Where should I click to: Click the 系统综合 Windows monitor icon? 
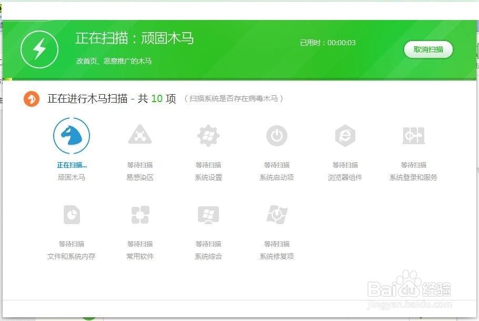(x=208, y=215)
